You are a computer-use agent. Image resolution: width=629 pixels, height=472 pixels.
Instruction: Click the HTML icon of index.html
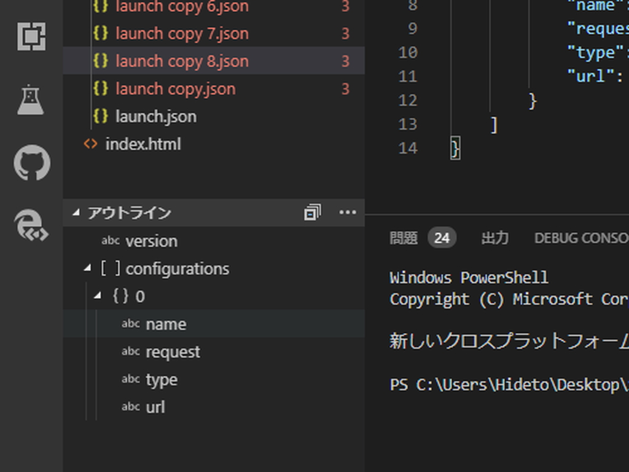tap(90, 144)
